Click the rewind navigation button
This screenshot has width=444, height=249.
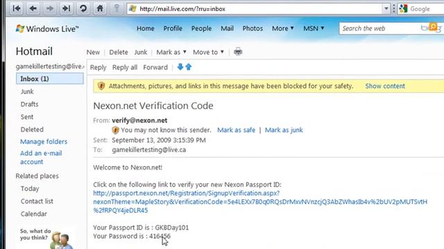coord(17,8)
